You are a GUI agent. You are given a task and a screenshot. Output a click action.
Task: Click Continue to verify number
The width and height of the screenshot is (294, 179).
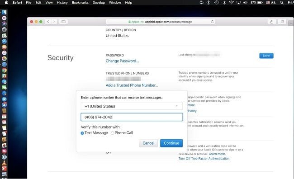click(171, 143)
